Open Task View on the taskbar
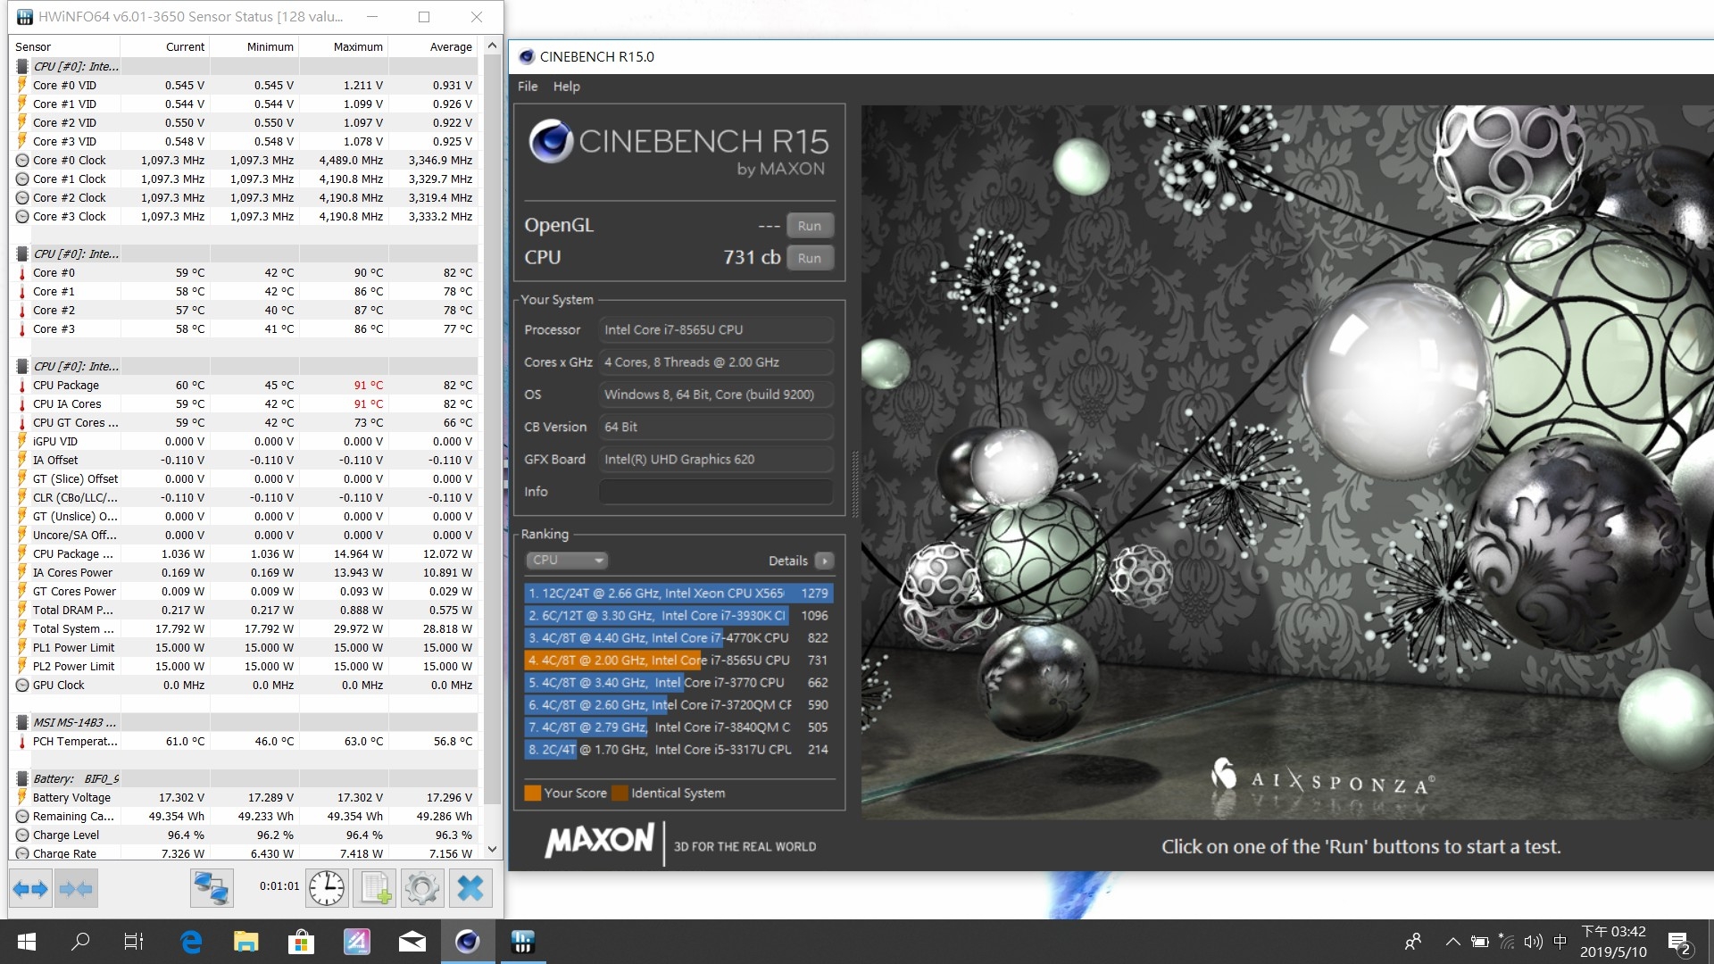Image resolution: width=1714 pixels, height=964 pixels. coord(134,942)
